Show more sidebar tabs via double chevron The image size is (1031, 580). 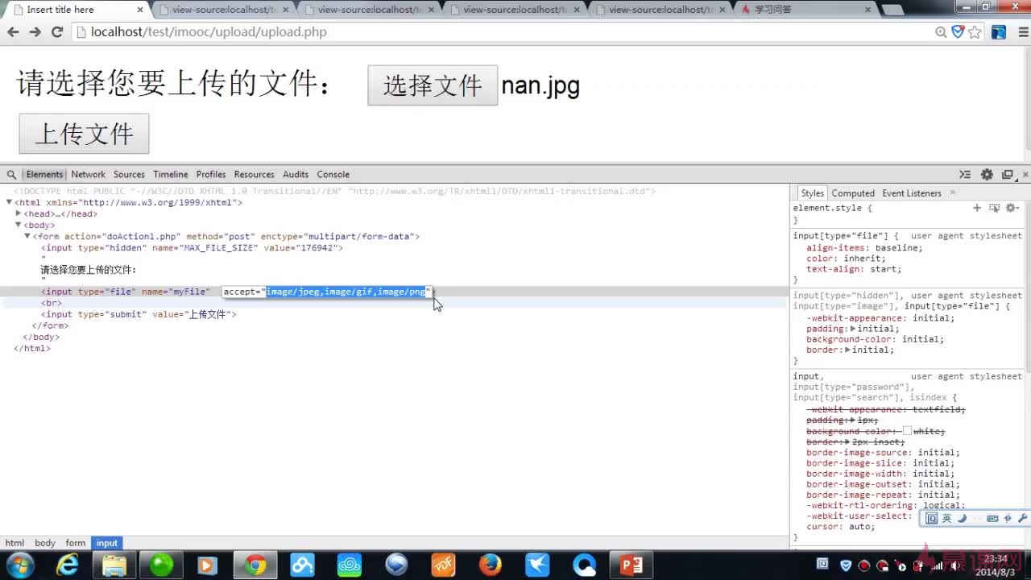coord(952,193)
